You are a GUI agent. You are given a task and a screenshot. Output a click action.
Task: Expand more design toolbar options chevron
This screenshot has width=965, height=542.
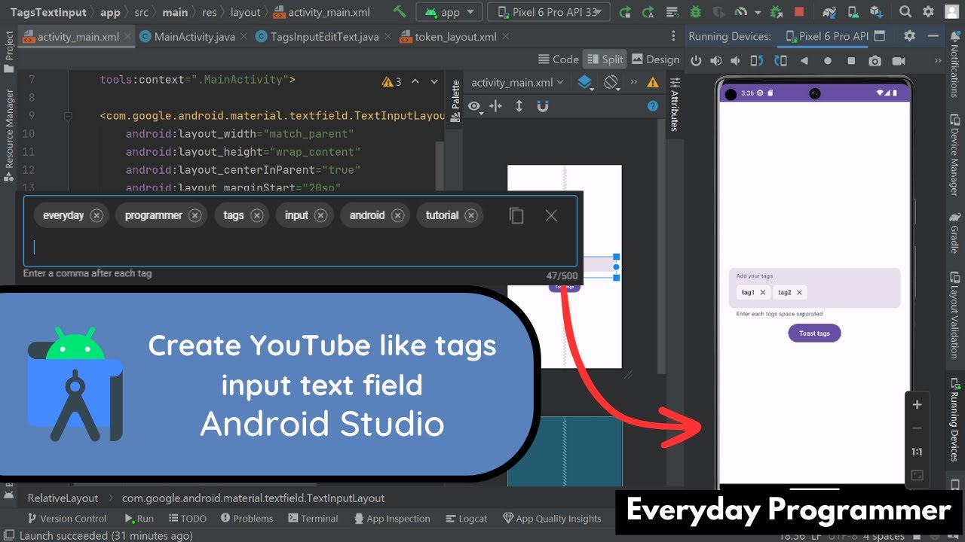(633, 82)
